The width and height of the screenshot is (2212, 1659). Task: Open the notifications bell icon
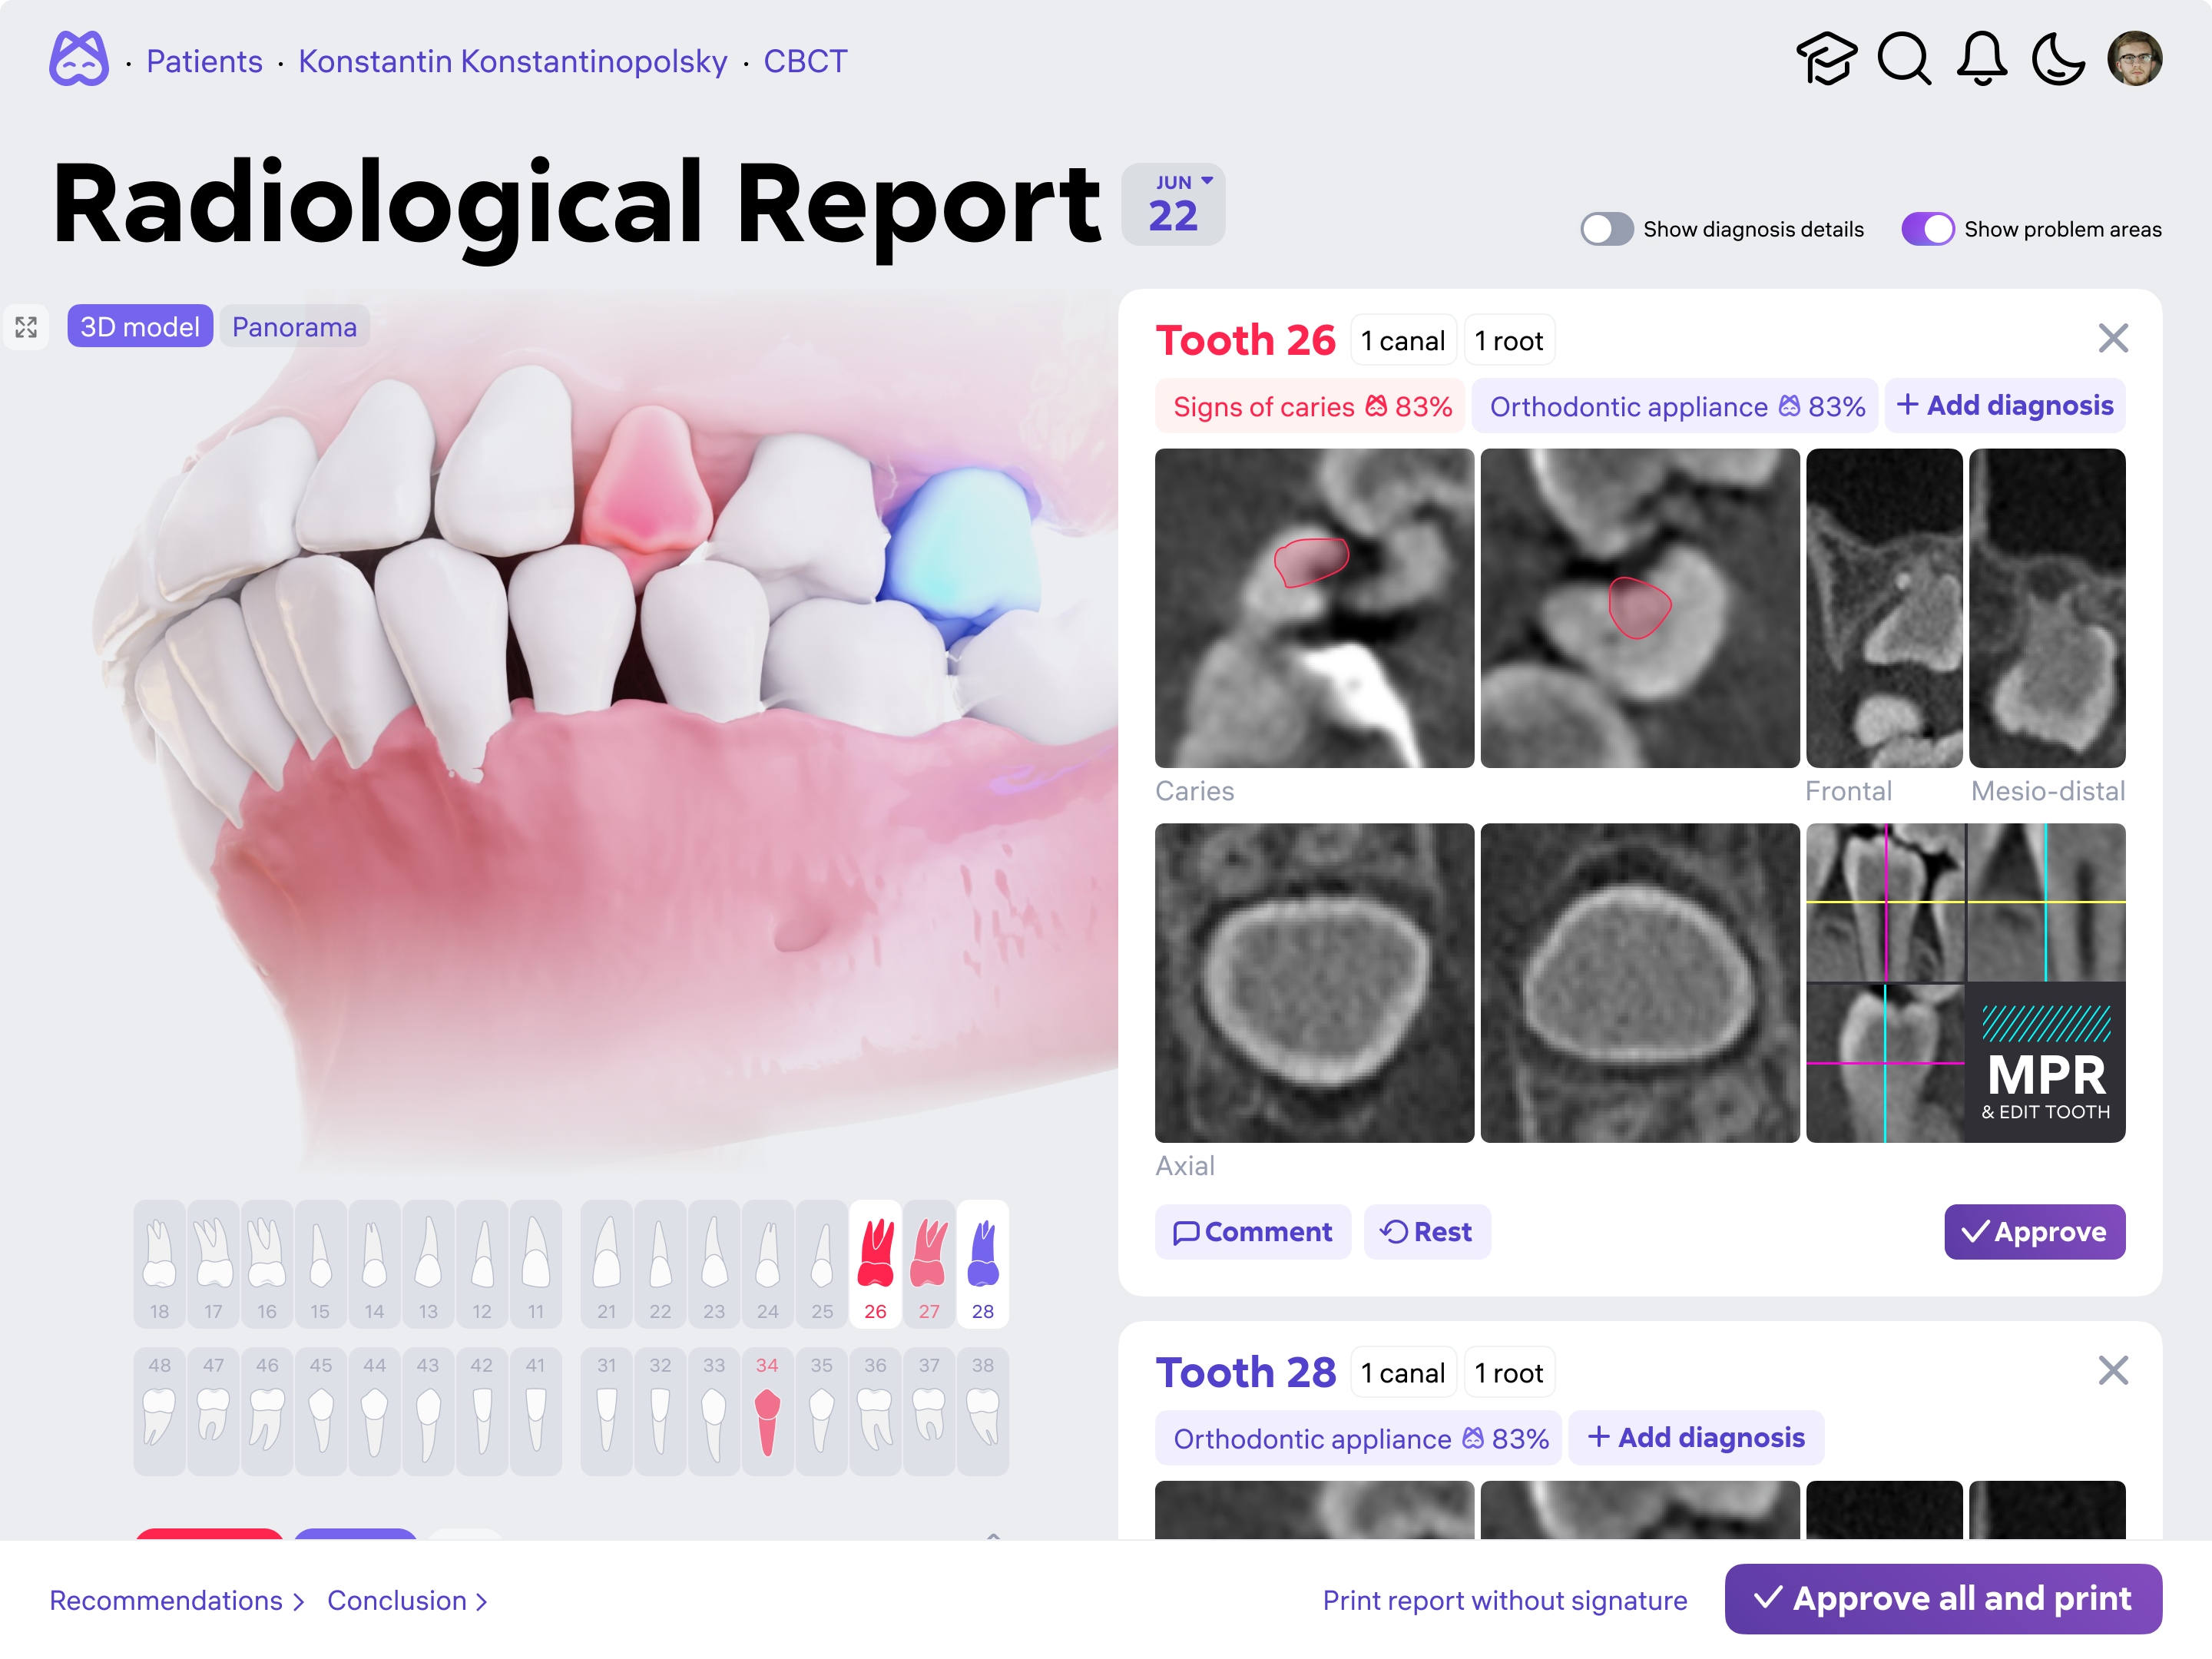click(1982, 60)
